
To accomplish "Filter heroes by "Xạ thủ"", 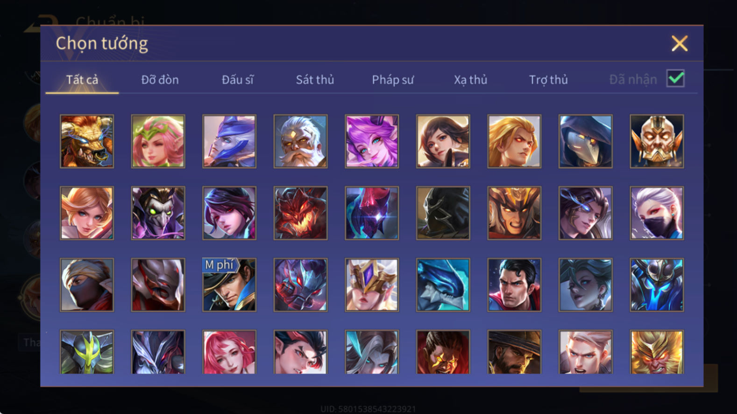I will [470, 80].
